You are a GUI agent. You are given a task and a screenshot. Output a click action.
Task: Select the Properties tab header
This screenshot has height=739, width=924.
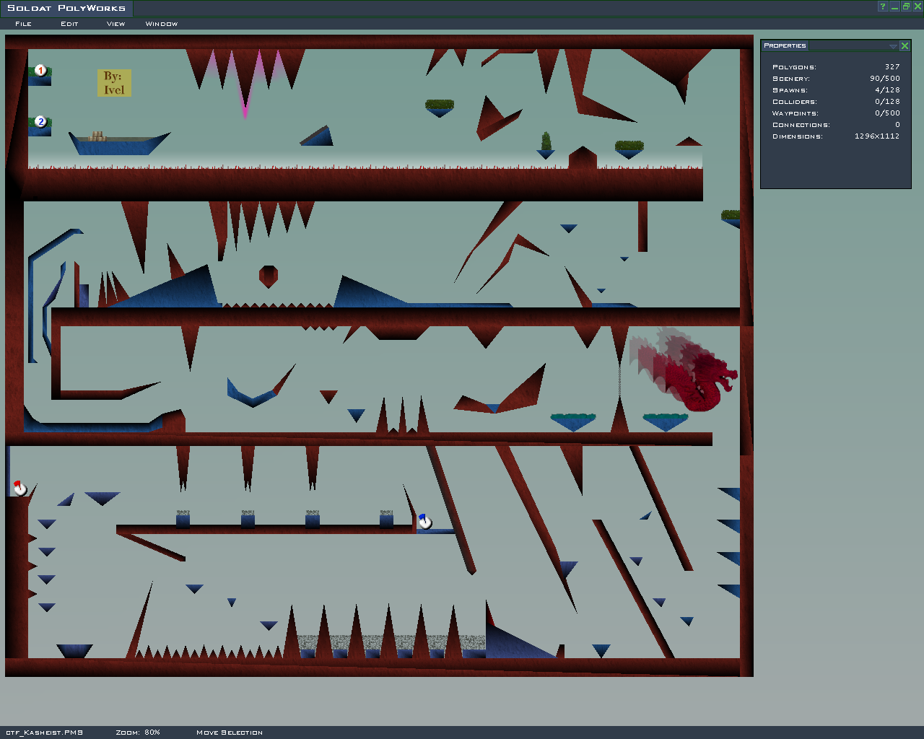(x=785, y=45)
